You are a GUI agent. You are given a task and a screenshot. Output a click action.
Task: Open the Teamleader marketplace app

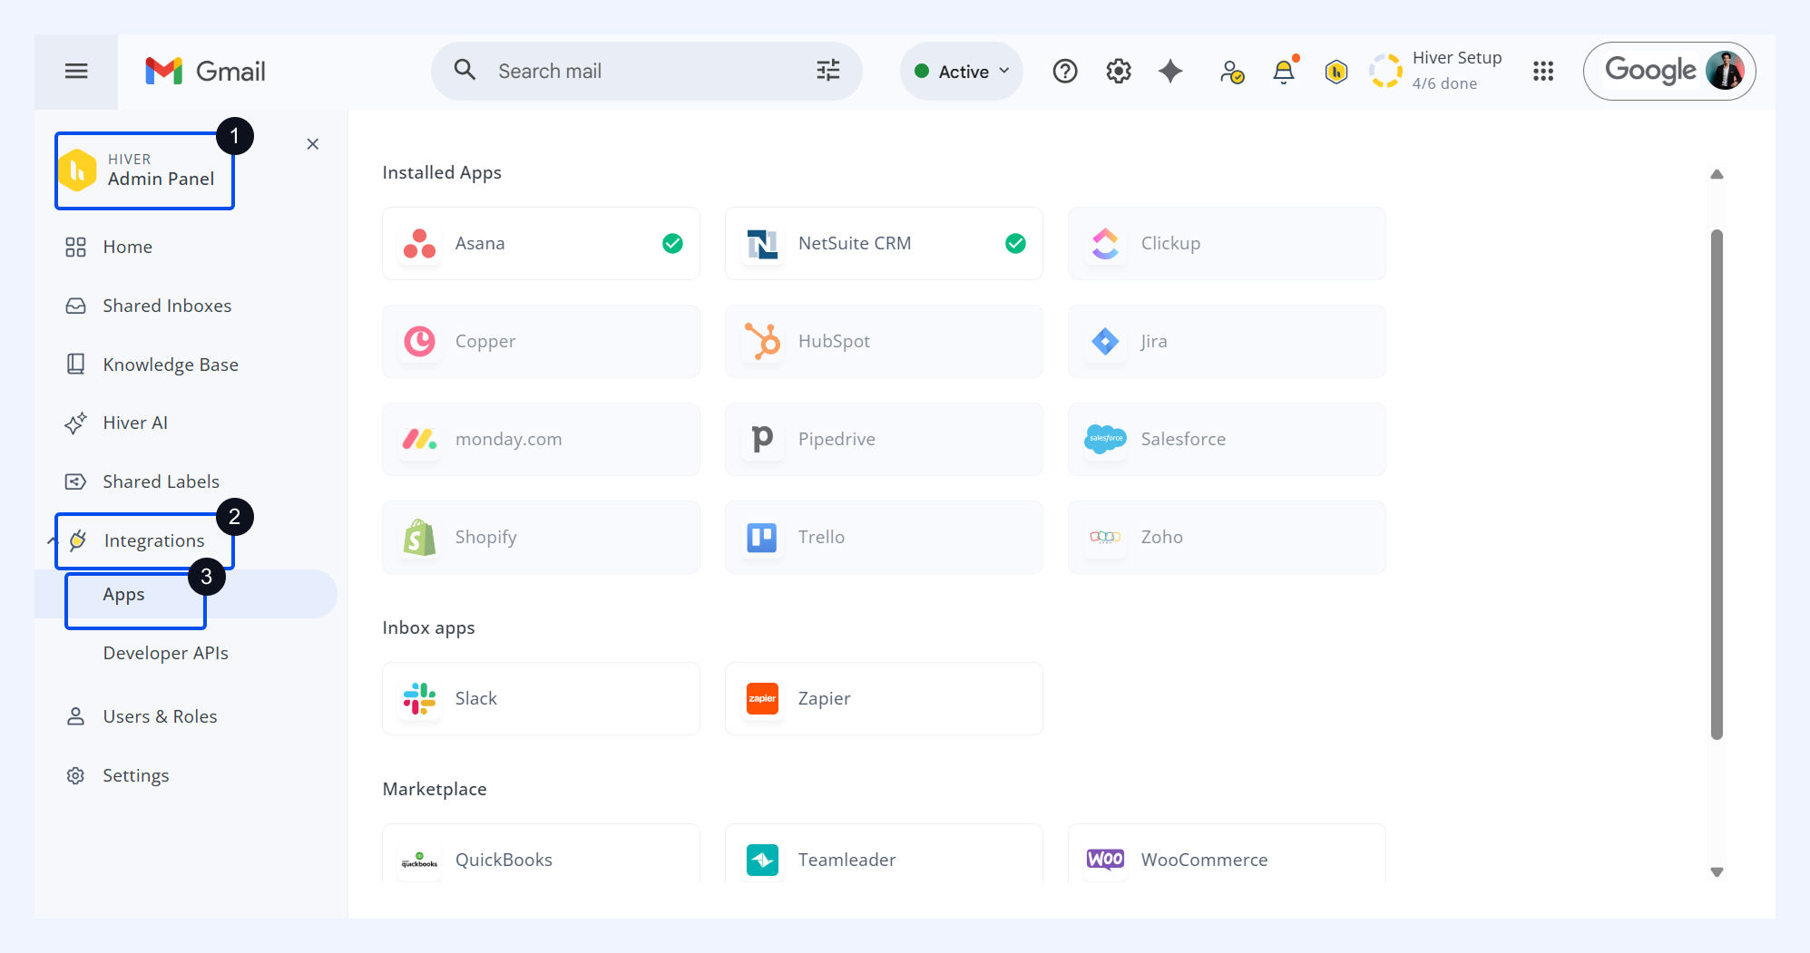[884, 853]
